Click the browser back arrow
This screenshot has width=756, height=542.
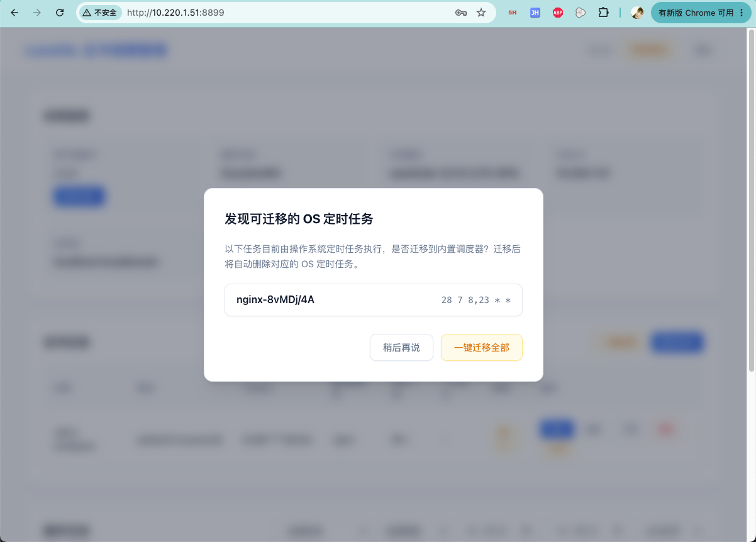point(14,13)
